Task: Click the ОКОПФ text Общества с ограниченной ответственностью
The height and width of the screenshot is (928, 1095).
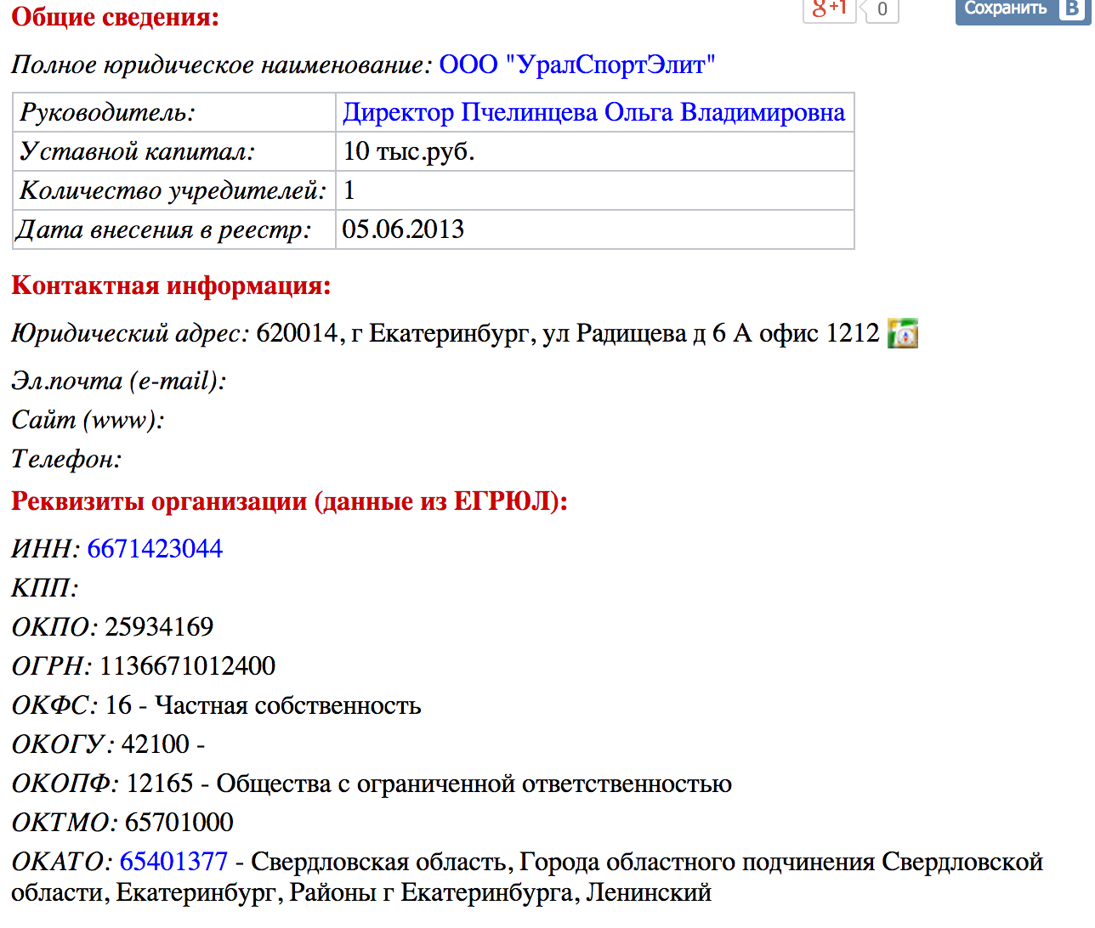Action: click(474, 784)
